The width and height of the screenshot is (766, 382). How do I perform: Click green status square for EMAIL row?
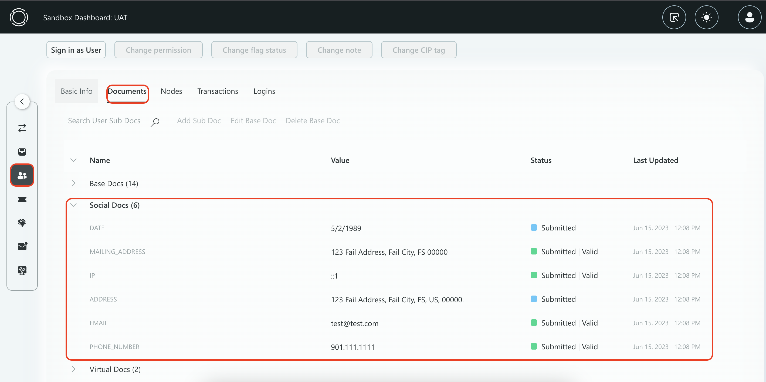[x=533, y=323]
